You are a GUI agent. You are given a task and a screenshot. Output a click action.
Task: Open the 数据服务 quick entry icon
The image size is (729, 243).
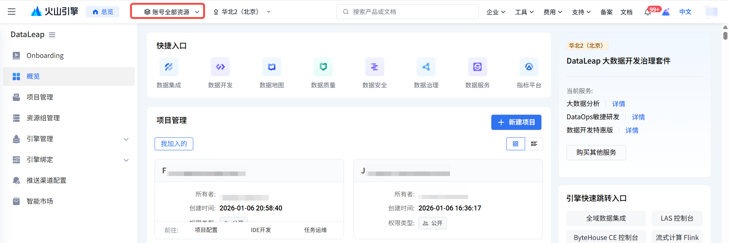477,67
